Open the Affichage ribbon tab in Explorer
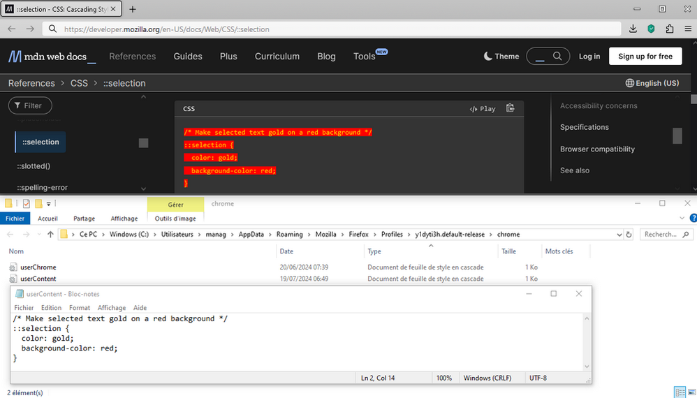 124,219
